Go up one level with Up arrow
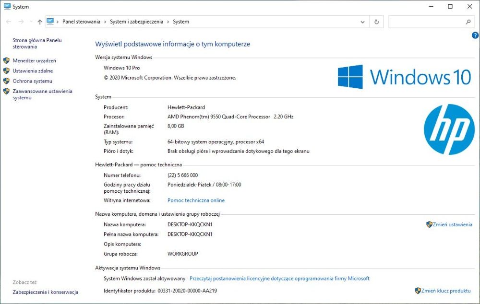 (x=40, y=22)
